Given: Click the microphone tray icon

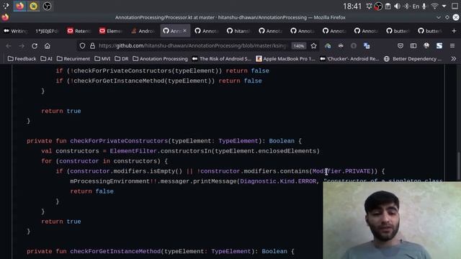Looking at the screenshot, I should coord(424,6).
